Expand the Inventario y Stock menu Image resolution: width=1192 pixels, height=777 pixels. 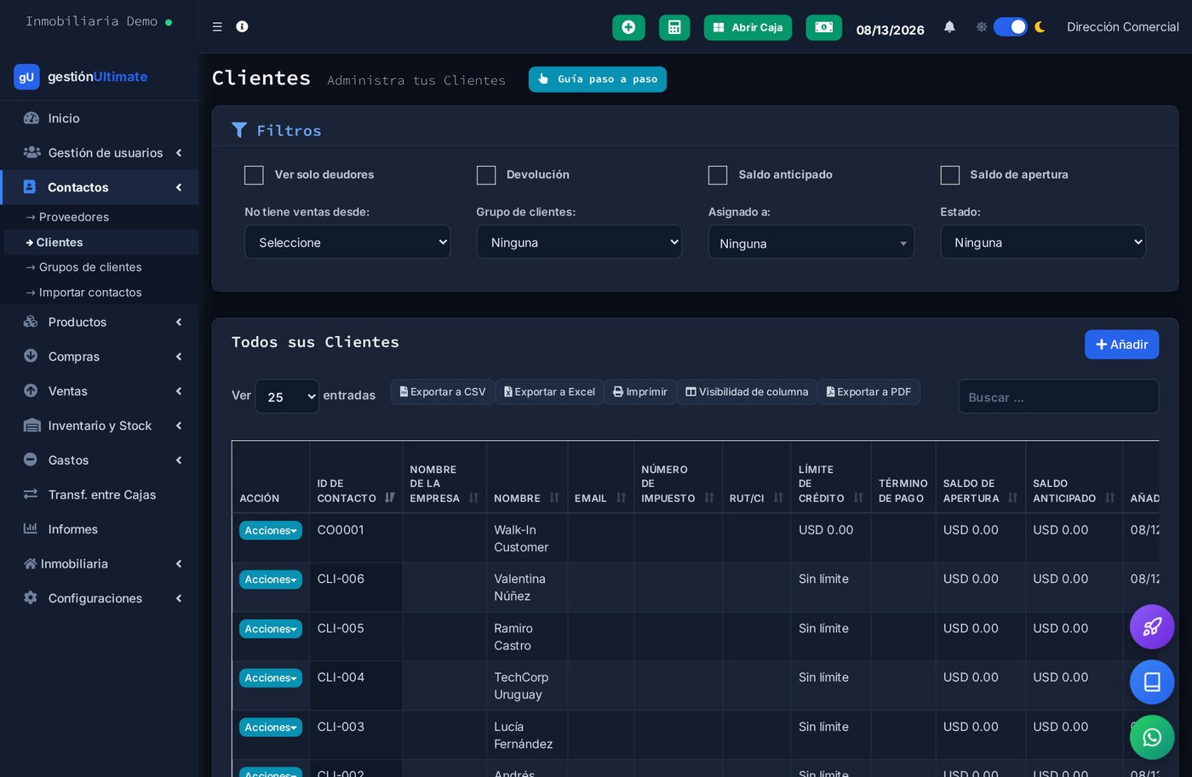click(100, 426)
